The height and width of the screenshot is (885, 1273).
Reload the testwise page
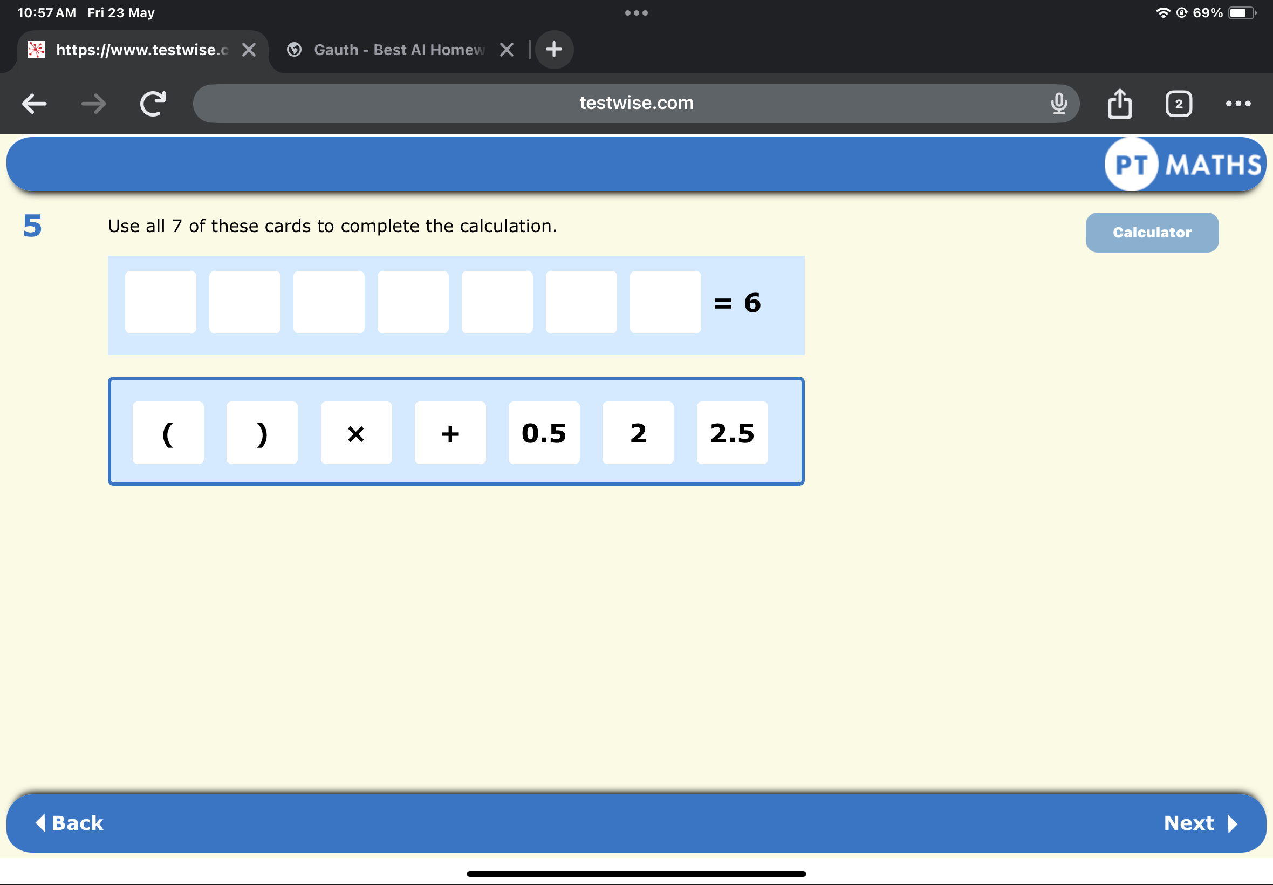pyautogui.click(x=153, y=104)
